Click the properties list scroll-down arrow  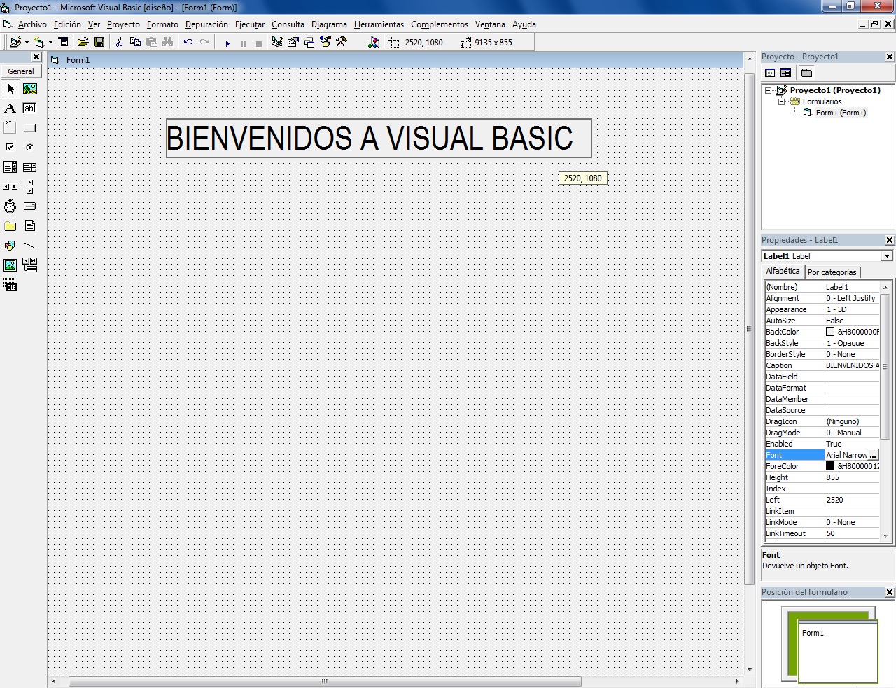885,535
